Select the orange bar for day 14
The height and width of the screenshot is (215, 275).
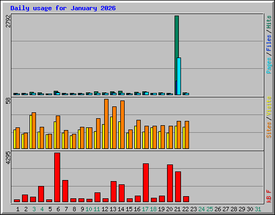(x=122, y=125)
